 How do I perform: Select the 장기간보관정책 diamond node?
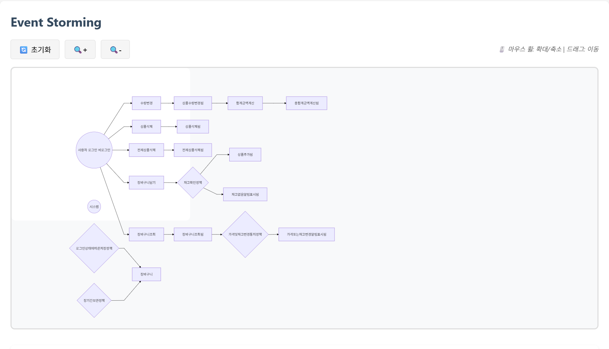pyautogui.click(x=94, y=300)
